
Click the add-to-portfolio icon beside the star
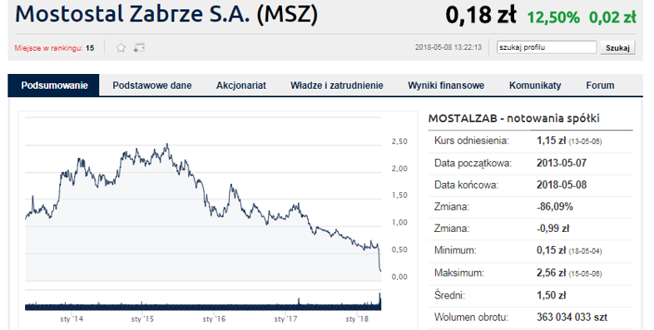(139, 48)
